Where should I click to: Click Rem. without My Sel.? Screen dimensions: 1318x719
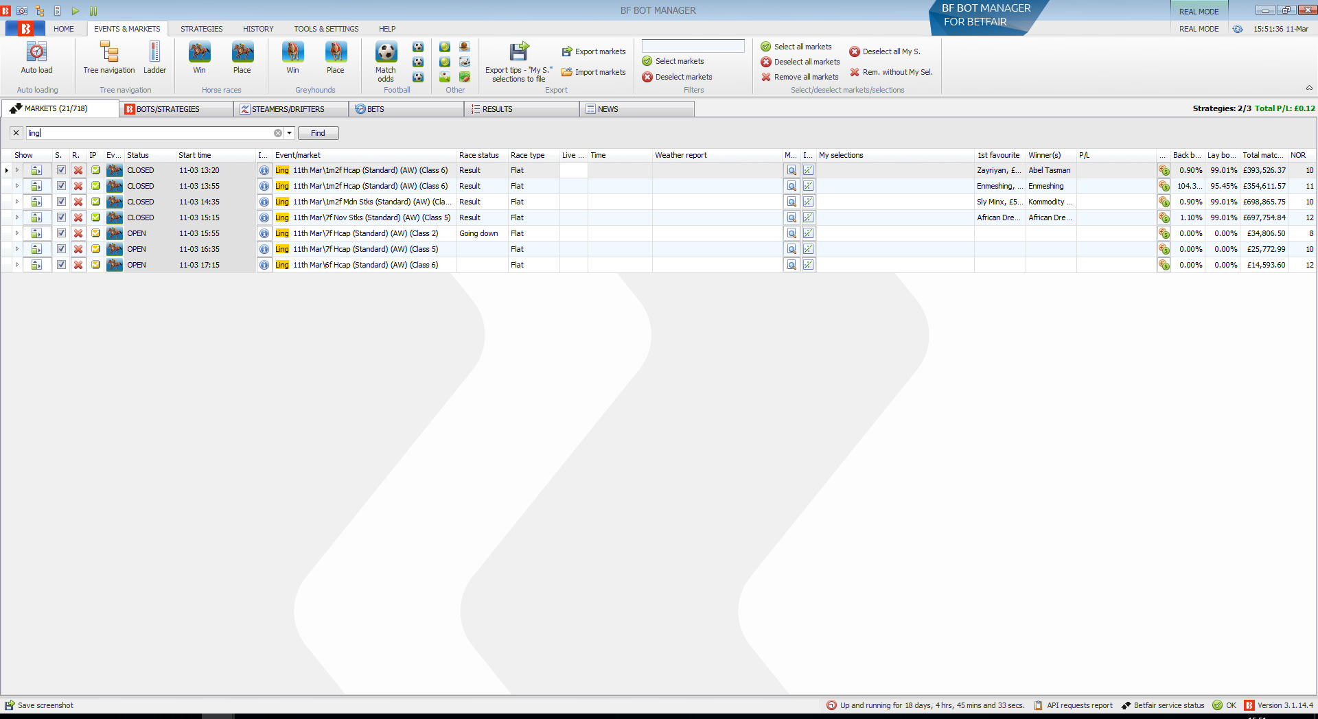(891, 72)
